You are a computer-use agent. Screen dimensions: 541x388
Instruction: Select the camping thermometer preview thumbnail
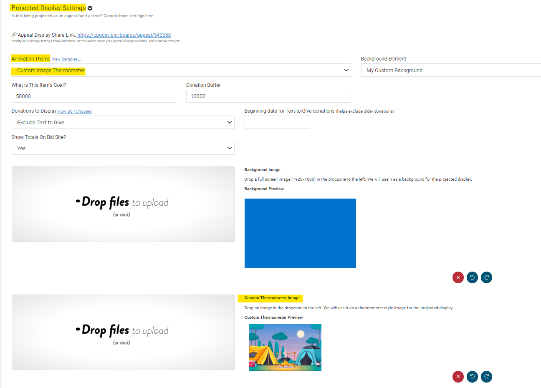(285, 347)
